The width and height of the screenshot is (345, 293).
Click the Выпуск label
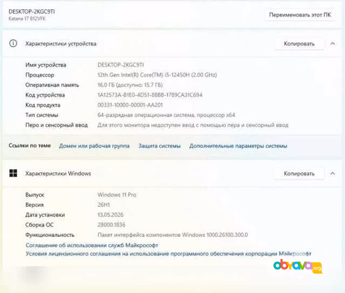point(35,195)
